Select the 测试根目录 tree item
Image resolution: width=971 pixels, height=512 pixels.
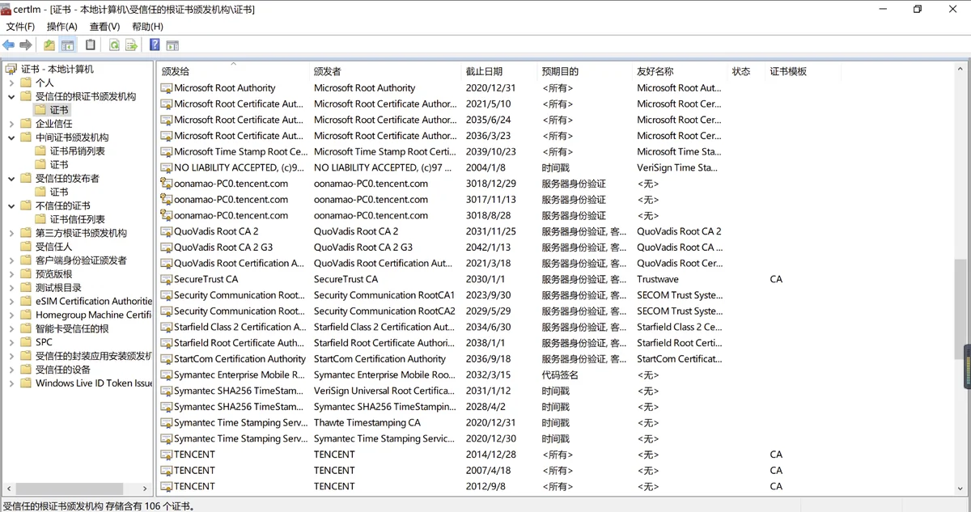(x=58, y=288)
